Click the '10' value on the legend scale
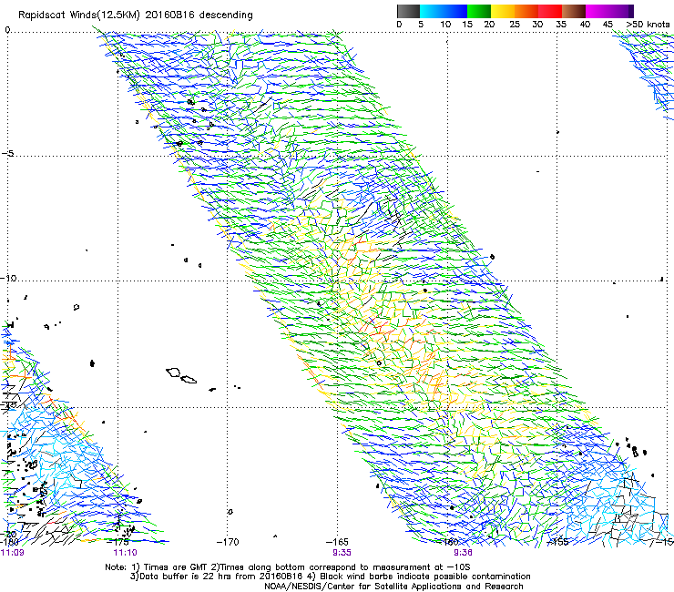 [445, 25]
